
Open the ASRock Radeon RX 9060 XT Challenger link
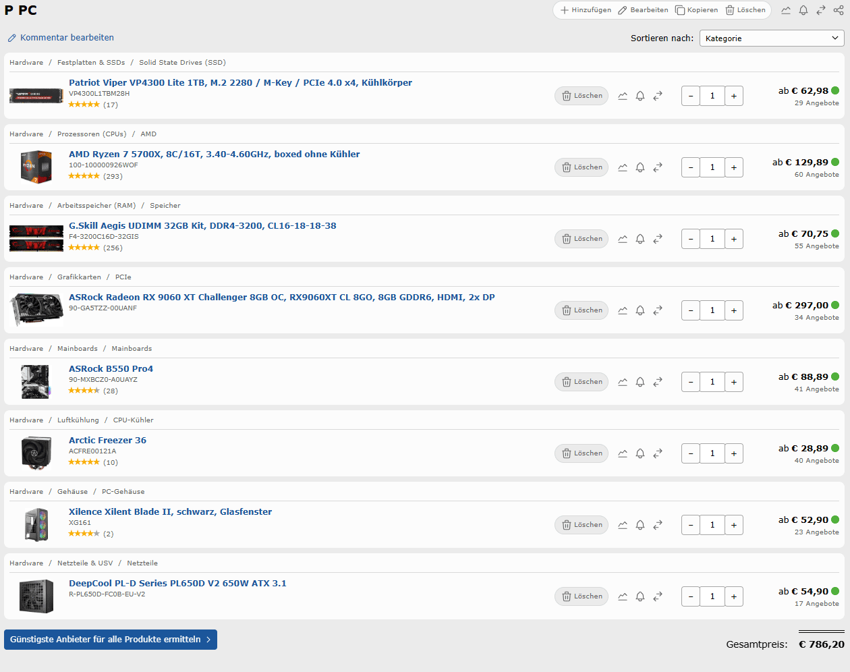coord(282,298)
